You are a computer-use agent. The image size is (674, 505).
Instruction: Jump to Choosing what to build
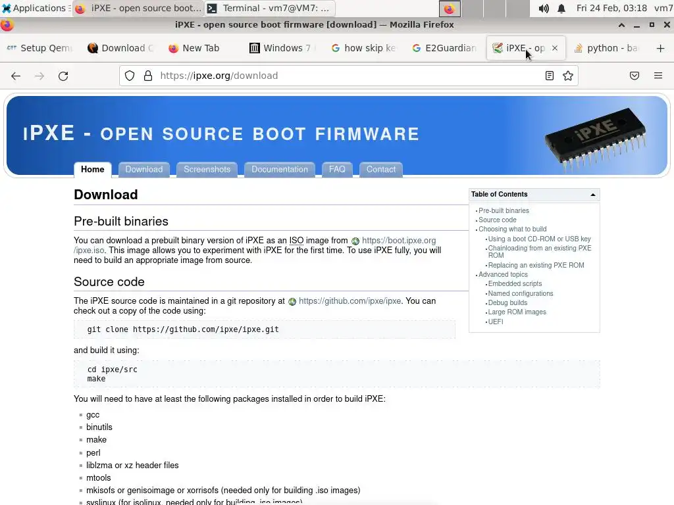coord(512,229)
